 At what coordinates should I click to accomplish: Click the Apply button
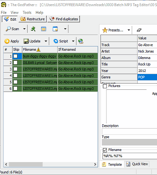(x=12, y=41)
